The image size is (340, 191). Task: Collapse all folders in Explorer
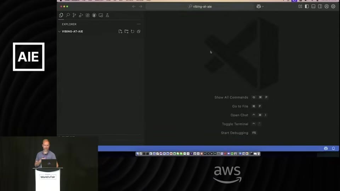[x=138, y=31]
